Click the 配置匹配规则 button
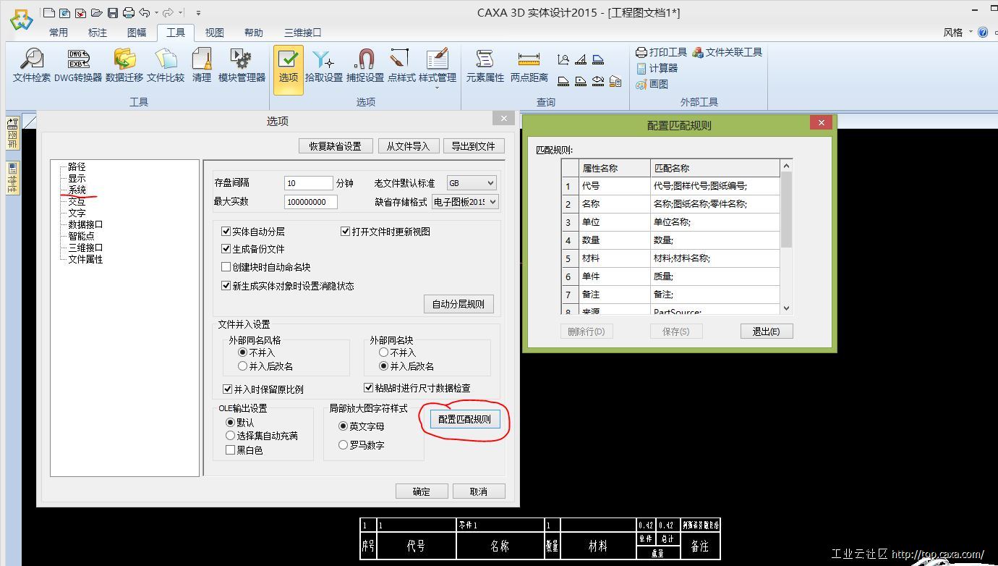The image size is (998, 566). coord(464,419)
